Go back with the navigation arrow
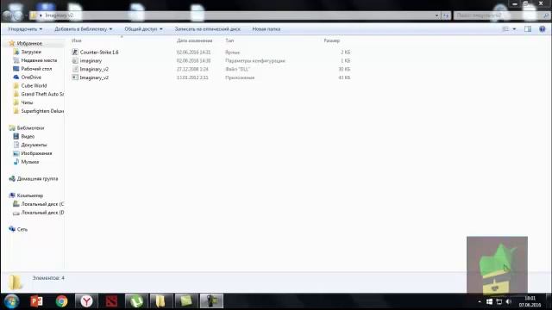 tap(7, 15)
